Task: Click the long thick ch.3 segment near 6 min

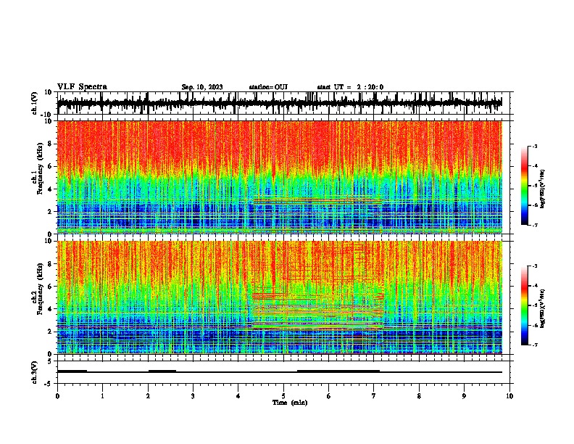Action: pyautogui.click(x=338, y=371)
